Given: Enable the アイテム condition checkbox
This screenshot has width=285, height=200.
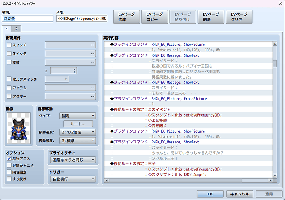Looking at the screenshot, I should 9,88.
